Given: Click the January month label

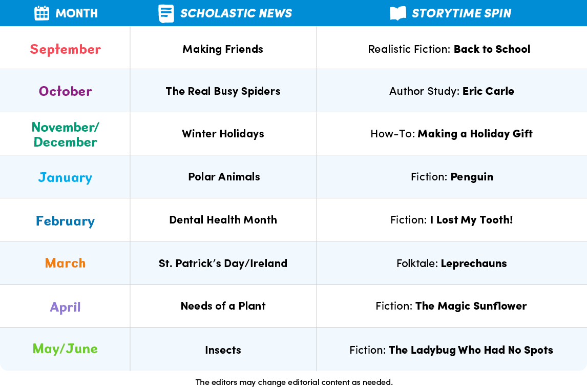Looking at the screenshot, I should 65,177.
